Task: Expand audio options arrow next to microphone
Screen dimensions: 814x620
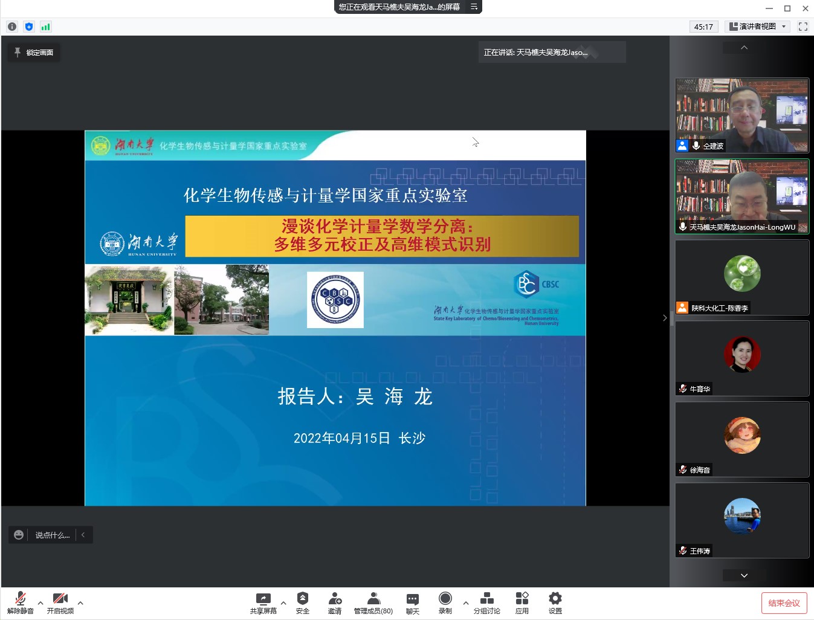Action: click(x=40, y=602)
